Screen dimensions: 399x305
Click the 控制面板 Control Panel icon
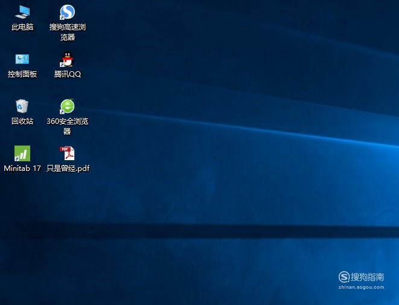coord(22,59)
